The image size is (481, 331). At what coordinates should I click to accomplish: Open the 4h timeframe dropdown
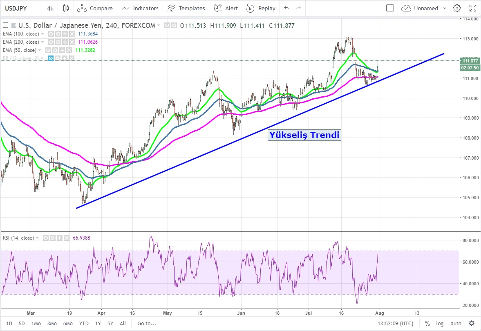(x=50, y=8)
